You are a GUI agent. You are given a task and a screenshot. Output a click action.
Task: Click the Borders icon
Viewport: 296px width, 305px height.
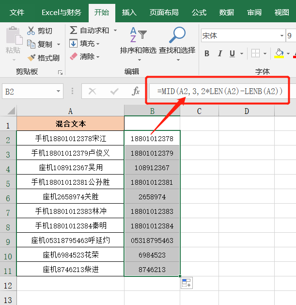[x=255, y=53]
